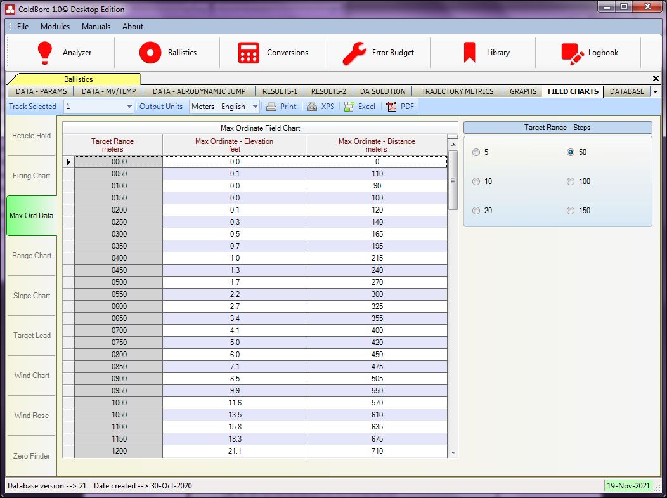Open the Manuals menu
Viewport: 667px width, 498px height.
click(96, 27)
